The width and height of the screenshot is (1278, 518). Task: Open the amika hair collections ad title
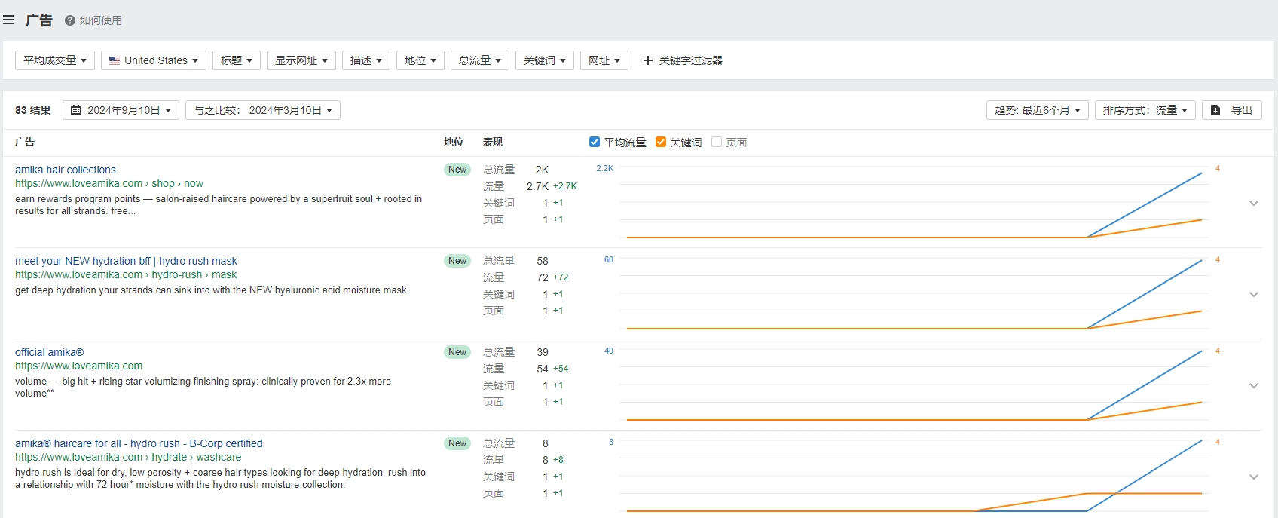pyautogui.click(x=66, y=170)
